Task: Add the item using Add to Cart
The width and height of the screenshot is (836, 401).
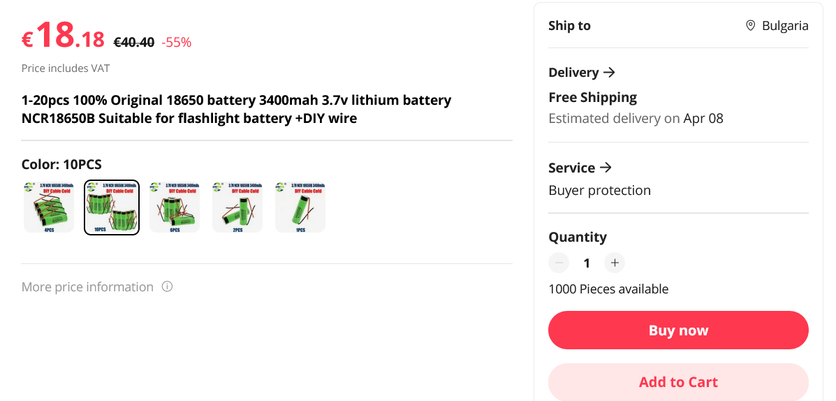Action: coord(678,382)
